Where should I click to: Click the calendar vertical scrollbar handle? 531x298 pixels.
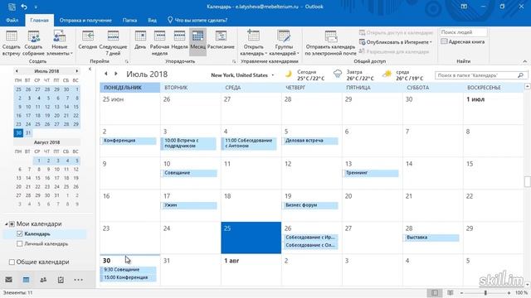point(528,181)
